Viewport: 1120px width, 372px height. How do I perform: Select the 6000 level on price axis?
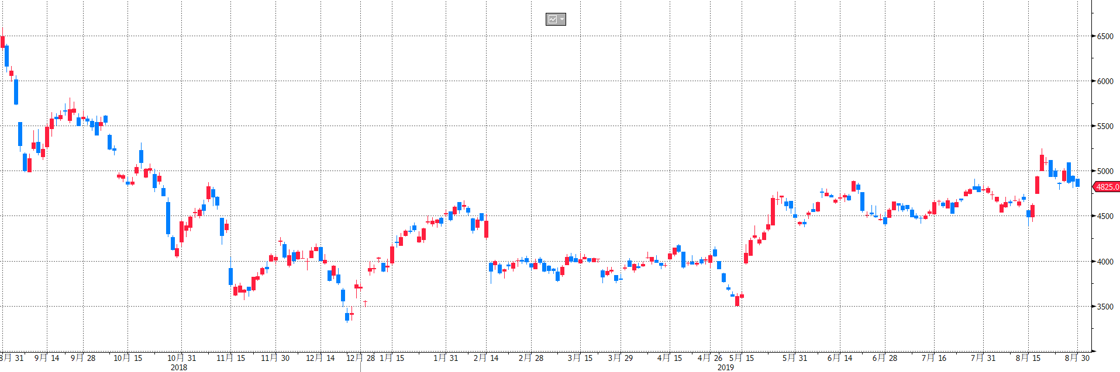pyautogui.click(x=1105, y=81)
